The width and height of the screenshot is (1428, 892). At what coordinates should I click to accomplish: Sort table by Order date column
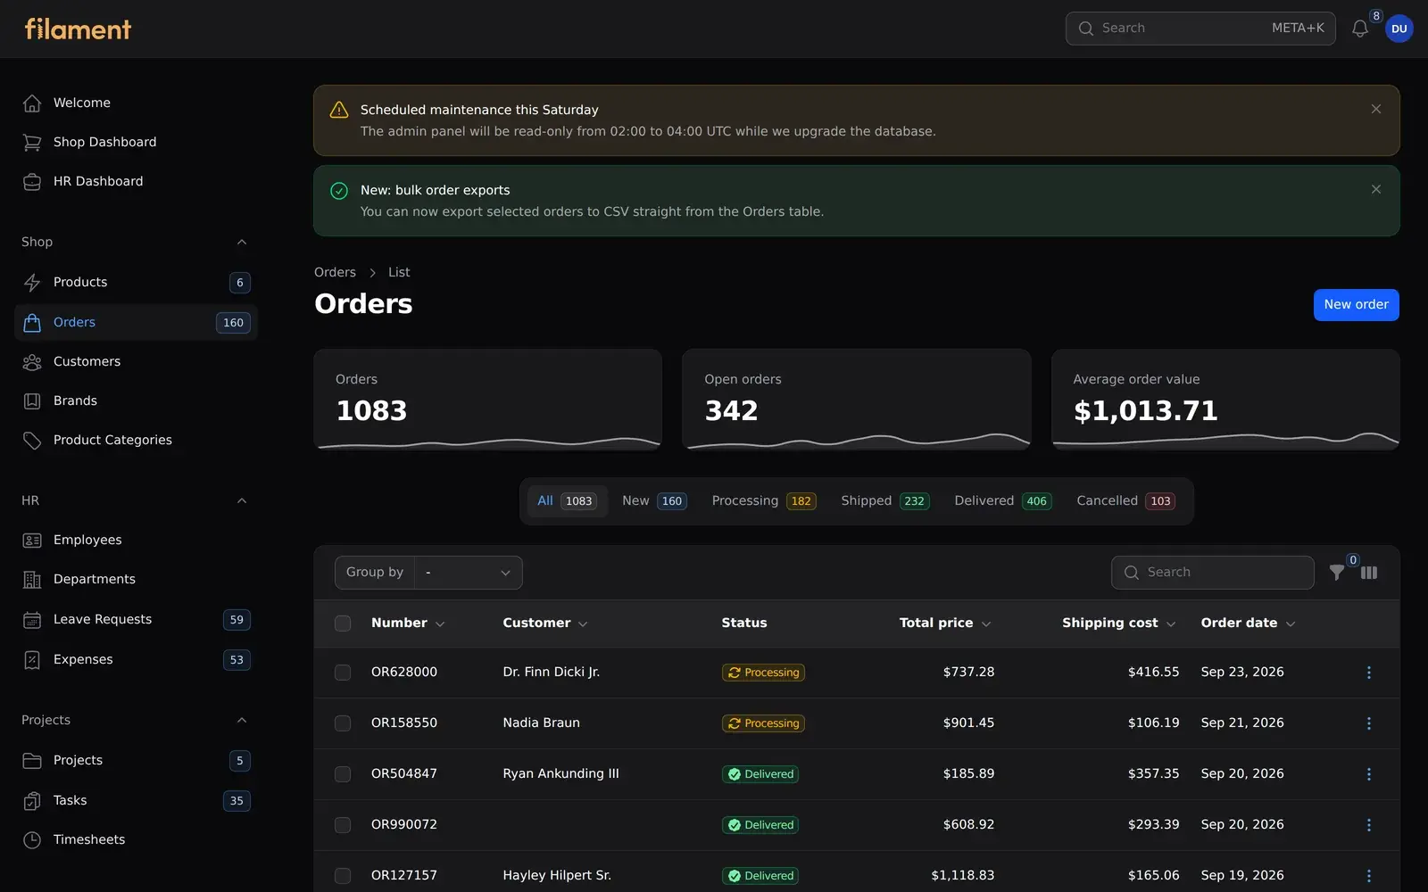coord(1248,623)
